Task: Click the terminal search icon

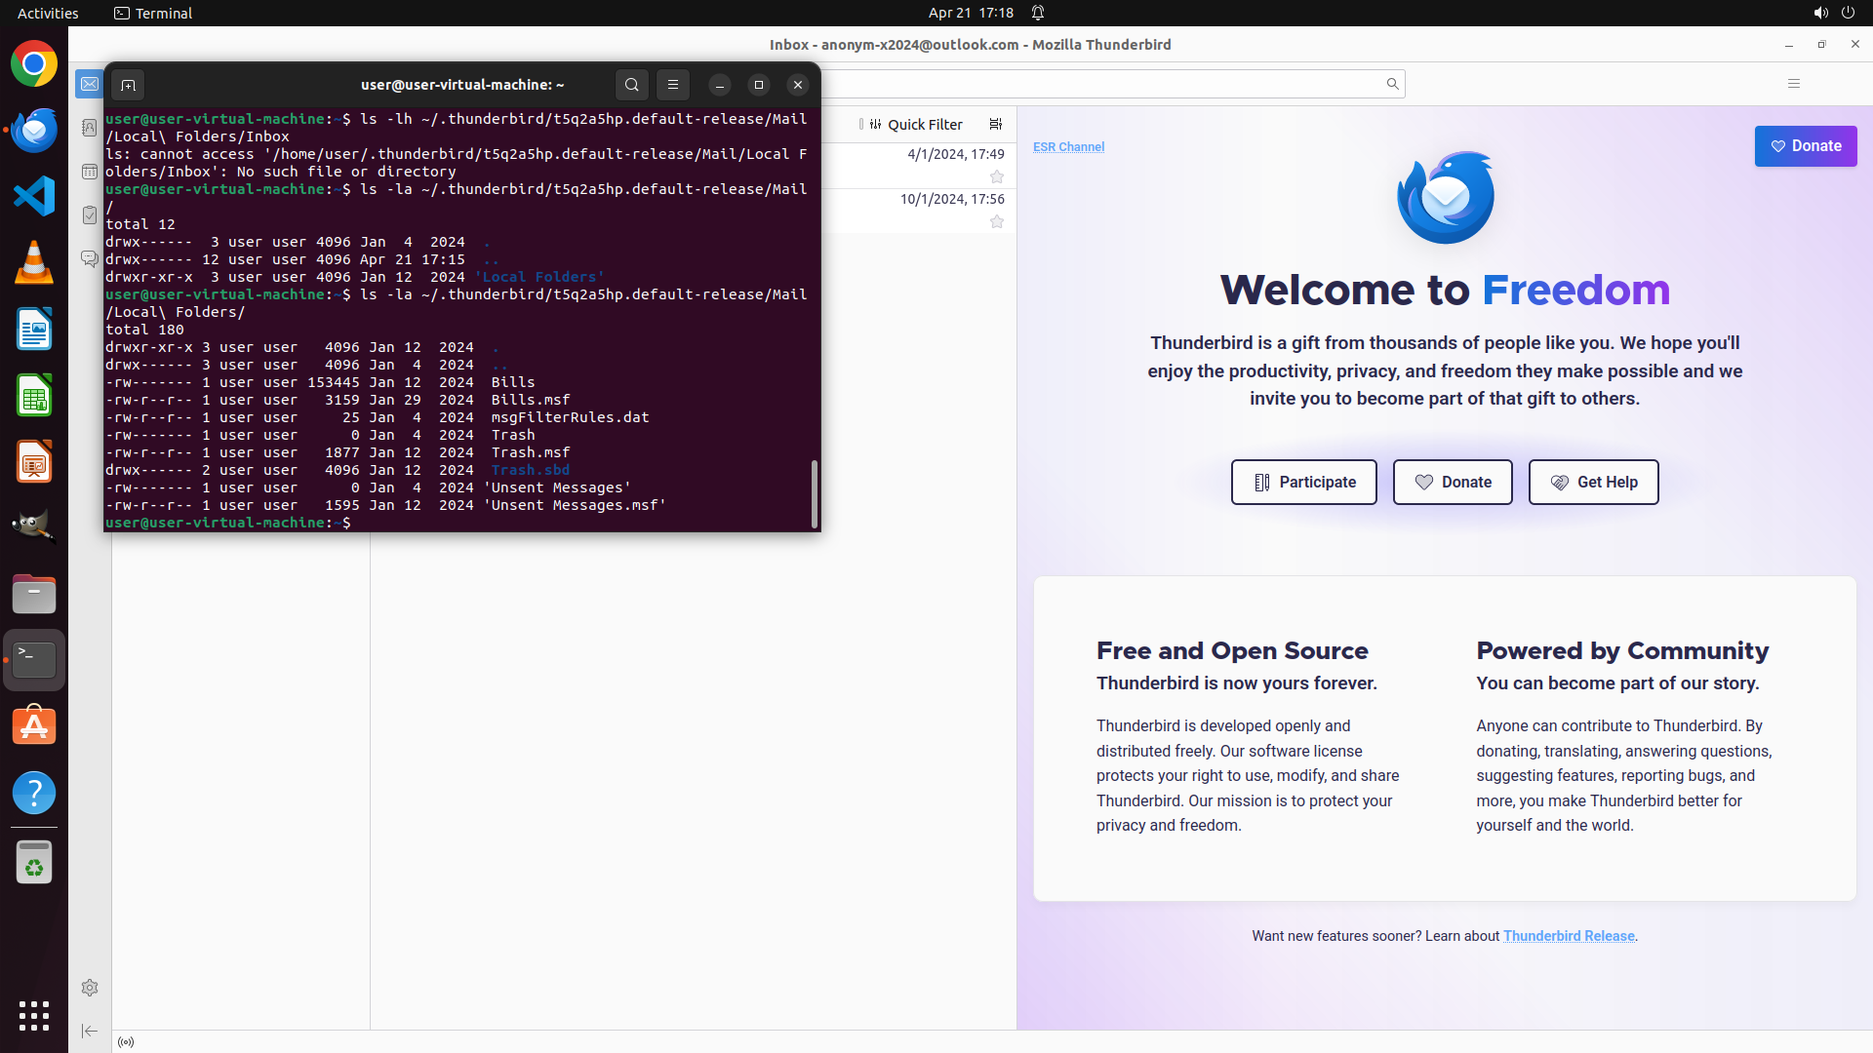Action: pos(632,85)
